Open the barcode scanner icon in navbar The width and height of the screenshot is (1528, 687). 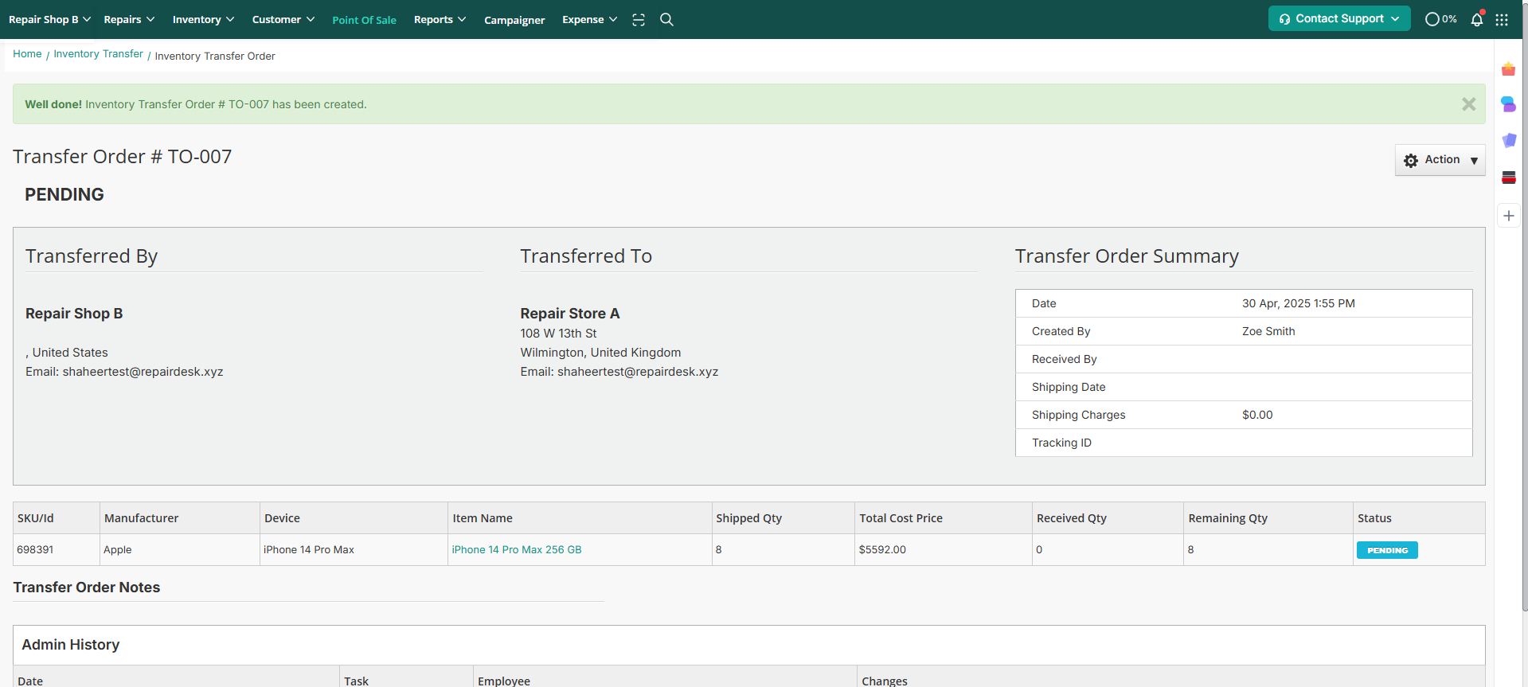639,20
